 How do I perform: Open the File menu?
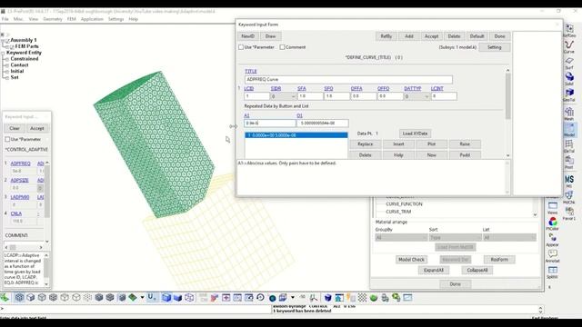5,19
